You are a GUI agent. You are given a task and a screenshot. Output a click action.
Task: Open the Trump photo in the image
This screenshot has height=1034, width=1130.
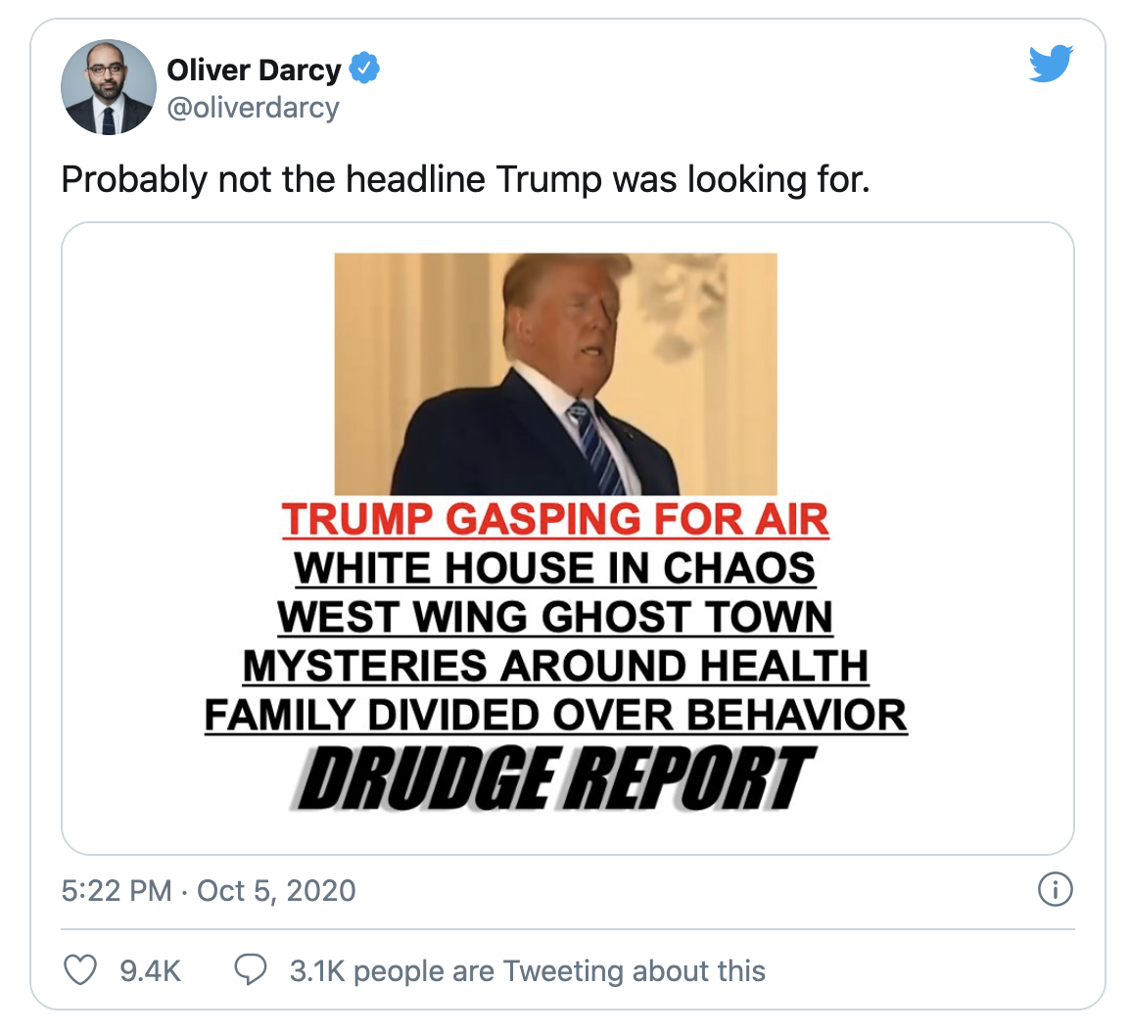coord(555,374)
